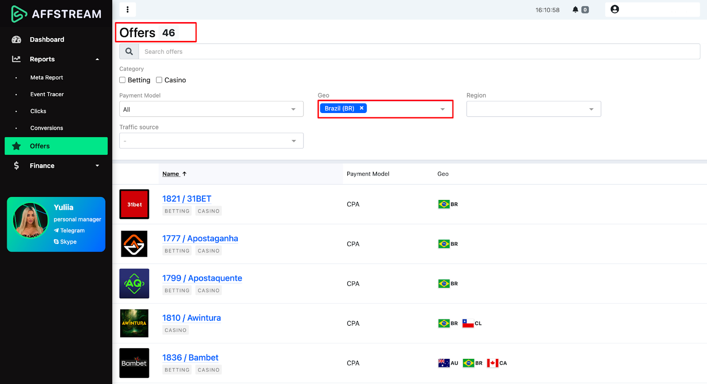This screenshot has height=384, width=707.
Task: Open the 1821 / 31BET offer link
Action: click(x=186, y=199)
